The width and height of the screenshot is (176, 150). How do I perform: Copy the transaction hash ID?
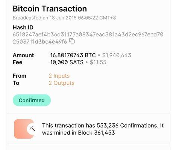point(72,41)
